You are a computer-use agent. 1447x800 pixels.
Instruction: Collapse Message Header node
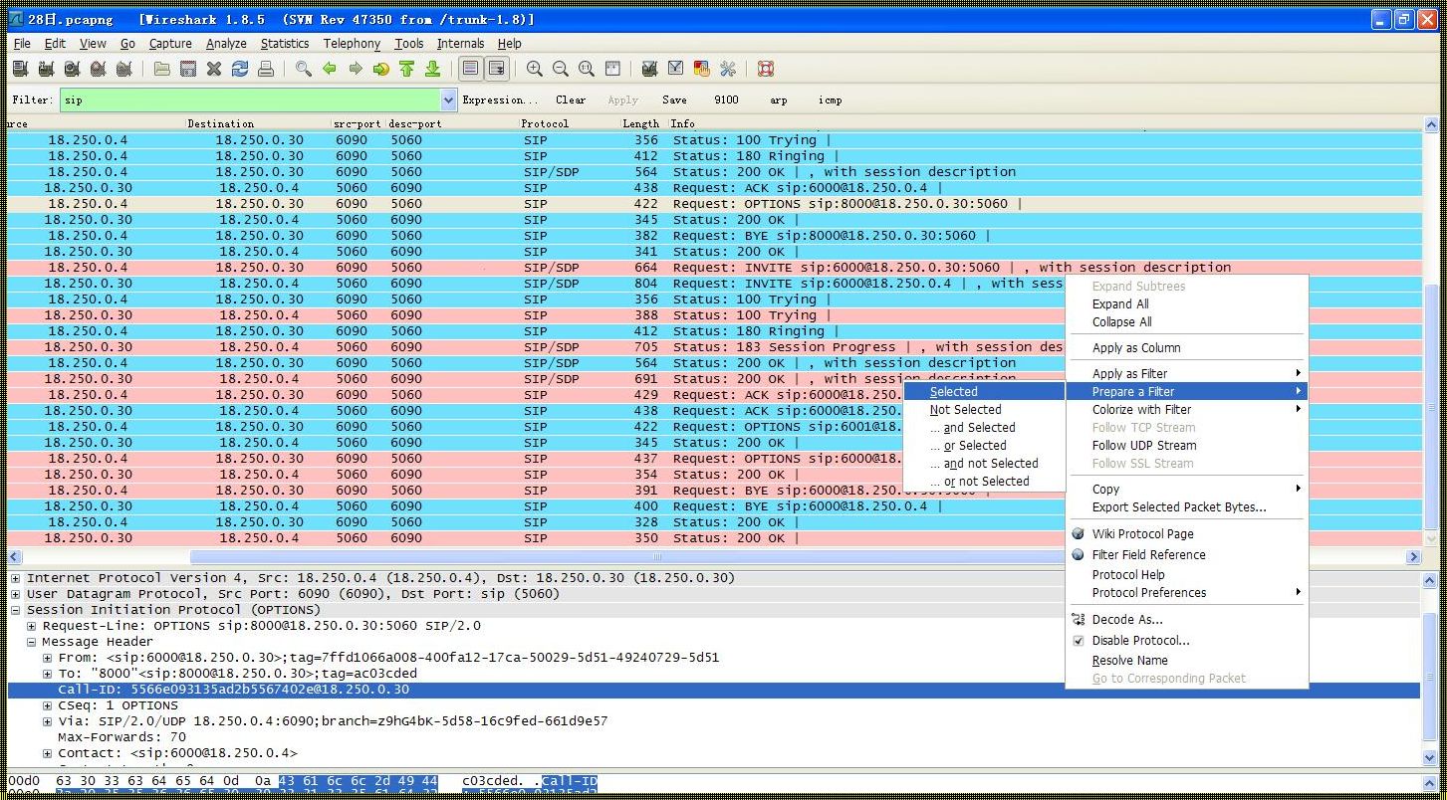(x=32, y=642)
